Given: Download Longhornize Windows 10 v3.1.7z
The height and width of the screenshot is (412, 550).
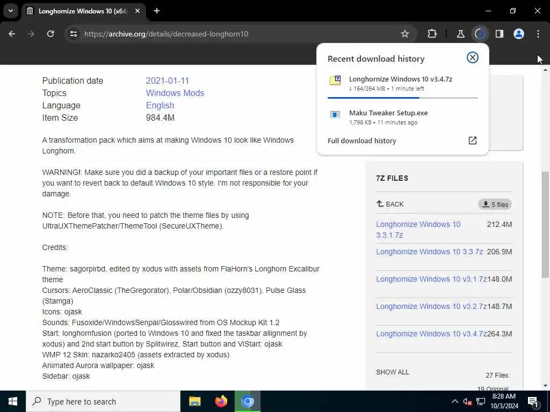Looking at the screenshot, I should click(431, 279).
